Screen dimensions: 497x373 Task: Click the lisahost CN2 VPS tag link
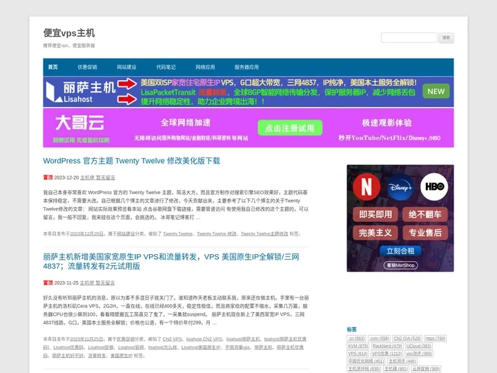[204, 339]
